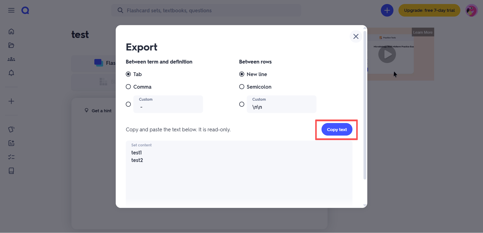Open notifications bell icon

click(11, 73)
